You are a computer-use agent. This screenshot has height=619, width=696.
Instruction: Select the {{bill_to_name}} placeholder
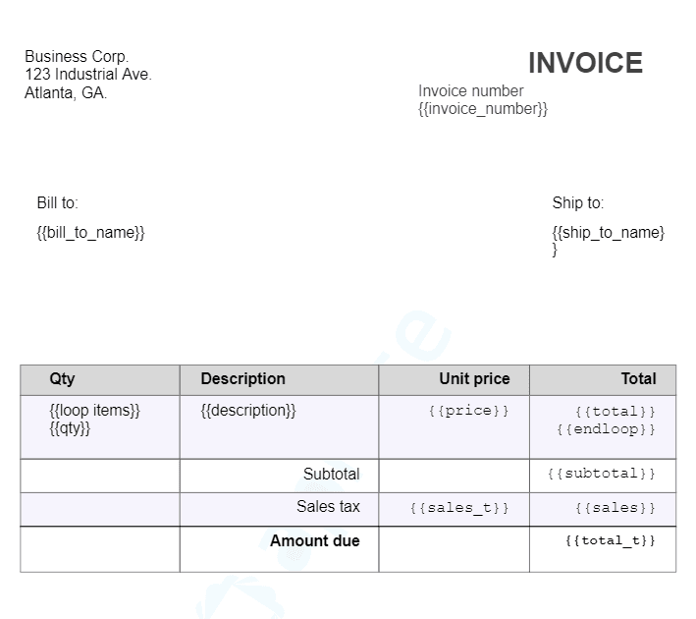(90, 233)
